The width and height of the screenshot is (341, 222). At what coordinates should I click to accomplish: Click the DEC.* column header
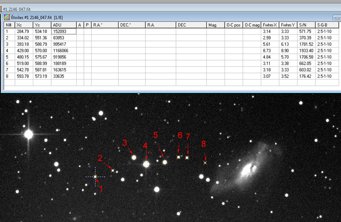(132, 25)
